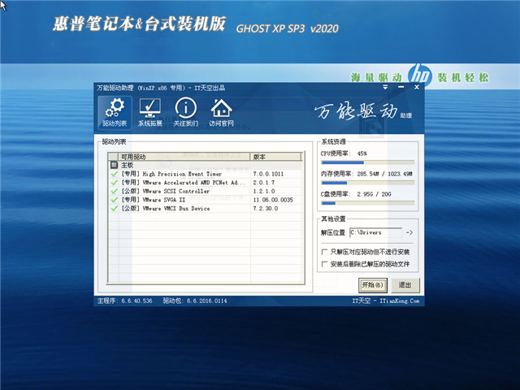
Task: Uncheck the VMware SVGA II driver
Action: pos(114,200)
